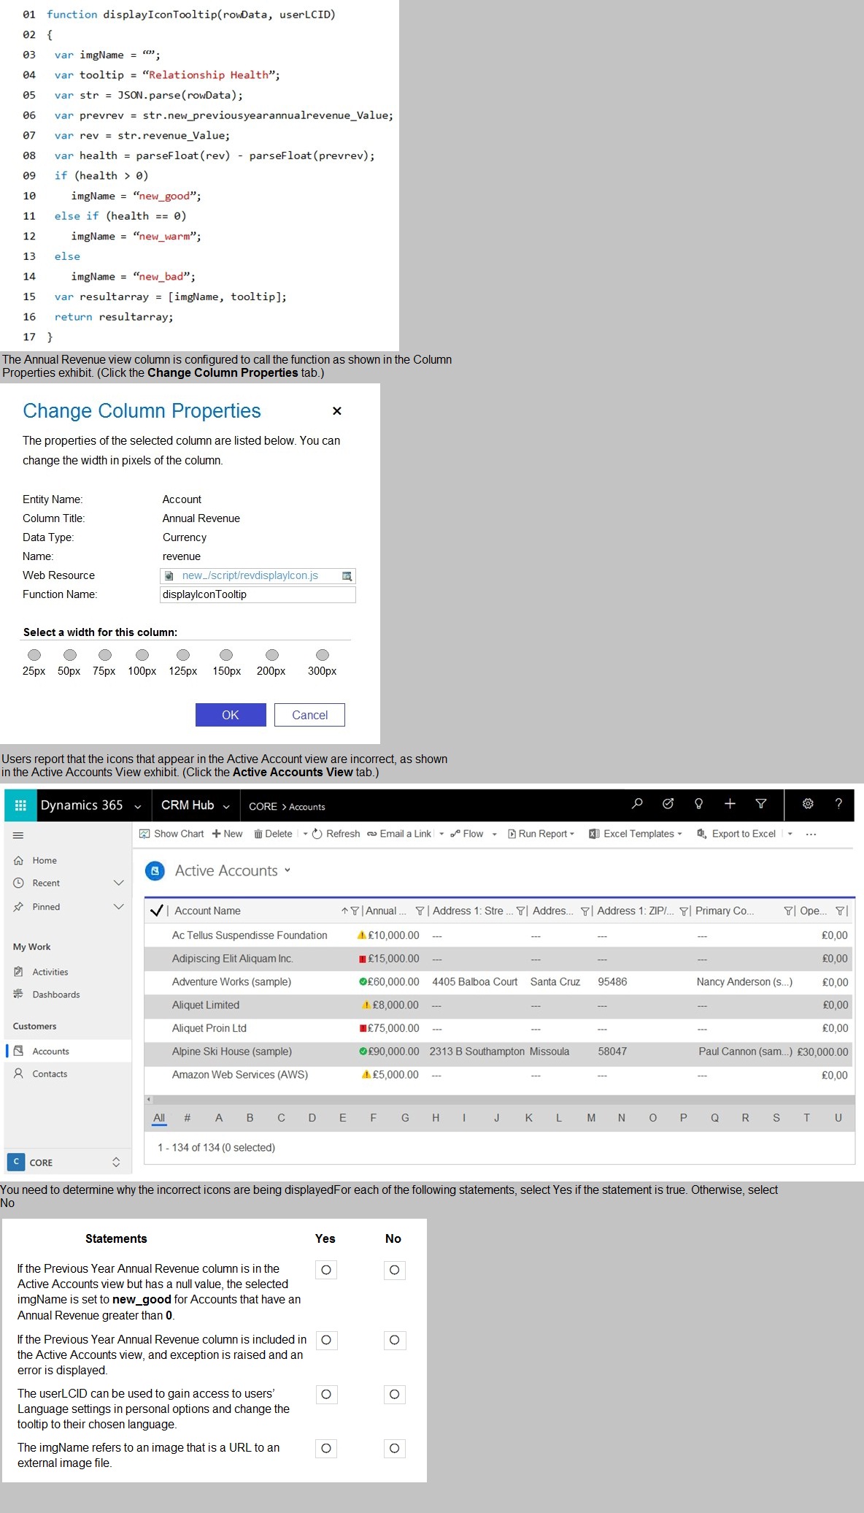The image size is (864, 1513).
Task: Click warning icon in Ac Tellus row
Action: point(362,935)
